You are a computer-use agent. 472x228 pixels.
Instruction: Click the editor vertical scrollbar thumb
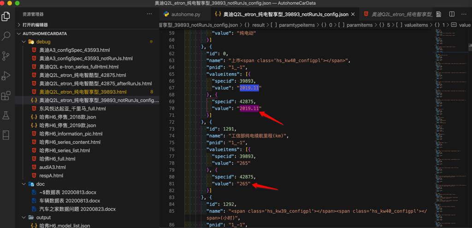tap(470, 47)
